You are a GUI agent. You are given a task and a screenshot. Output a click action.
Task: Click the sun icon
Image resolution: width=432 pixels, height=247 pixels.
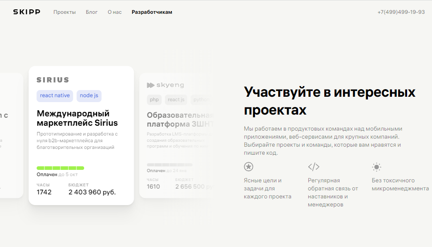click(x=376, y=167)
